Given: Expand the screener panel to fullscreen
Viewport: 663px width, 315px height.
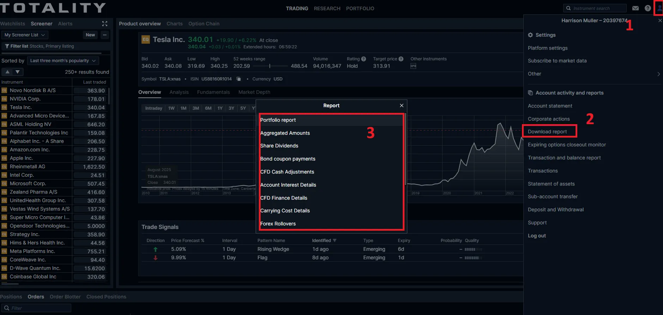Looking at the screenshot, I should click(105, 24).
